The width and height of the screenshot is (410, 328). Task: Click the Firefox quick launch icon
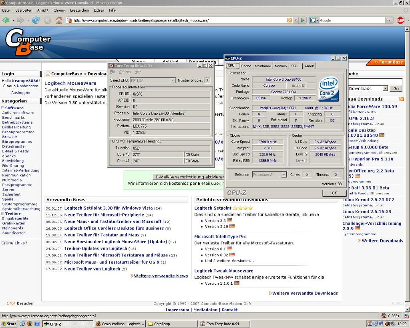point(30,324)
